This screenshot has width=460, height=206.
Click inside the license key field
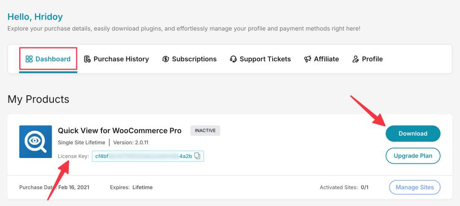pyautogui.click(x=143, y=156)
